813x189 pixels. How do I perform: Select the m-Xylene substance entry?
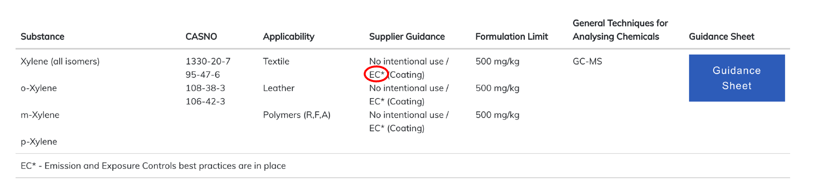point(40,115)
